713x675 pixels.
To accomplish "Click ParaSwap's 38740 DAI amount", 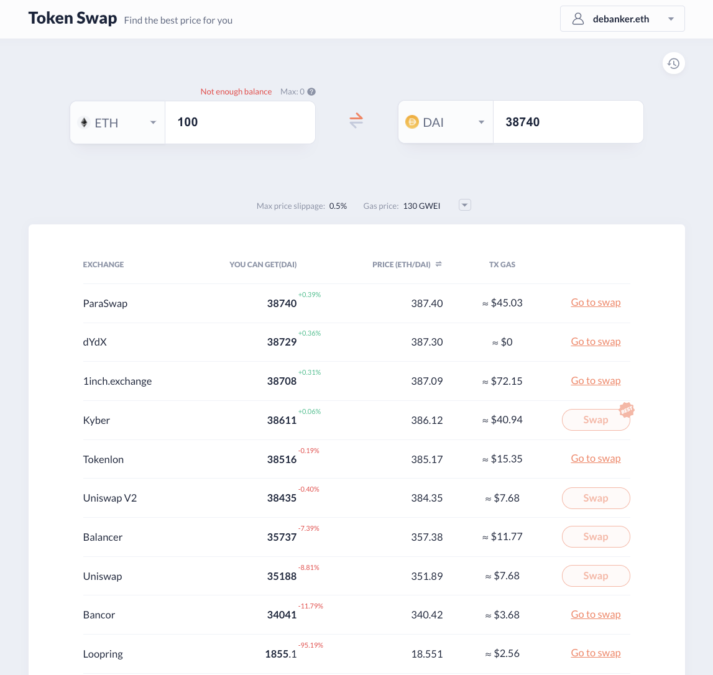I will [282, 304].
